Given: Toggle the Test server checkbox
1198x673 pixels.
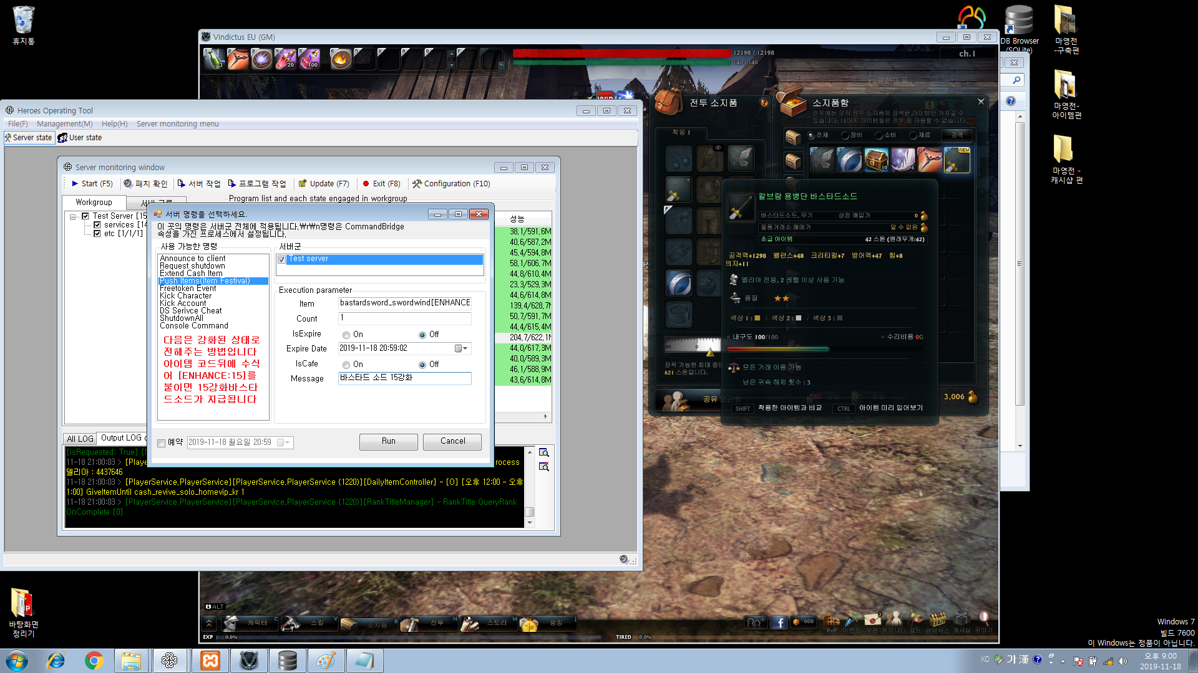Looking at the screenshot, I should 282,259.
